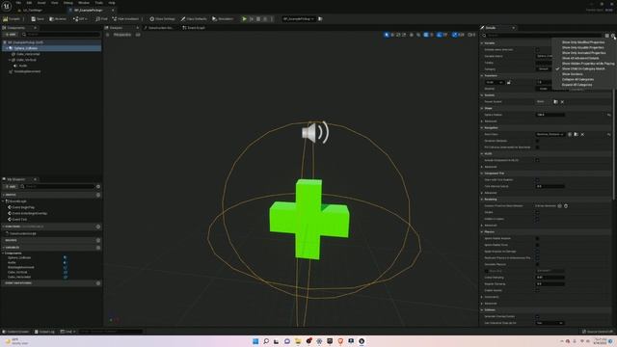
Task: Collapse the Cube_Vertical tree expander
Action: pos(10,60)
